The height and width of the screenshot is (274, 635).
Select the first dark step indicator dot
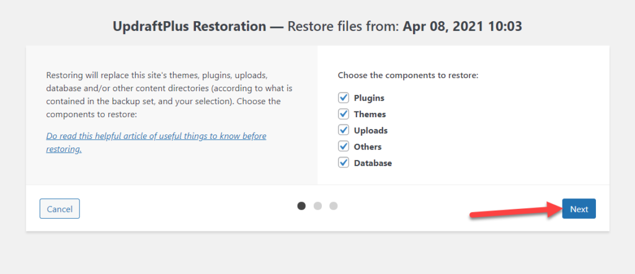[x=301, y=206]
